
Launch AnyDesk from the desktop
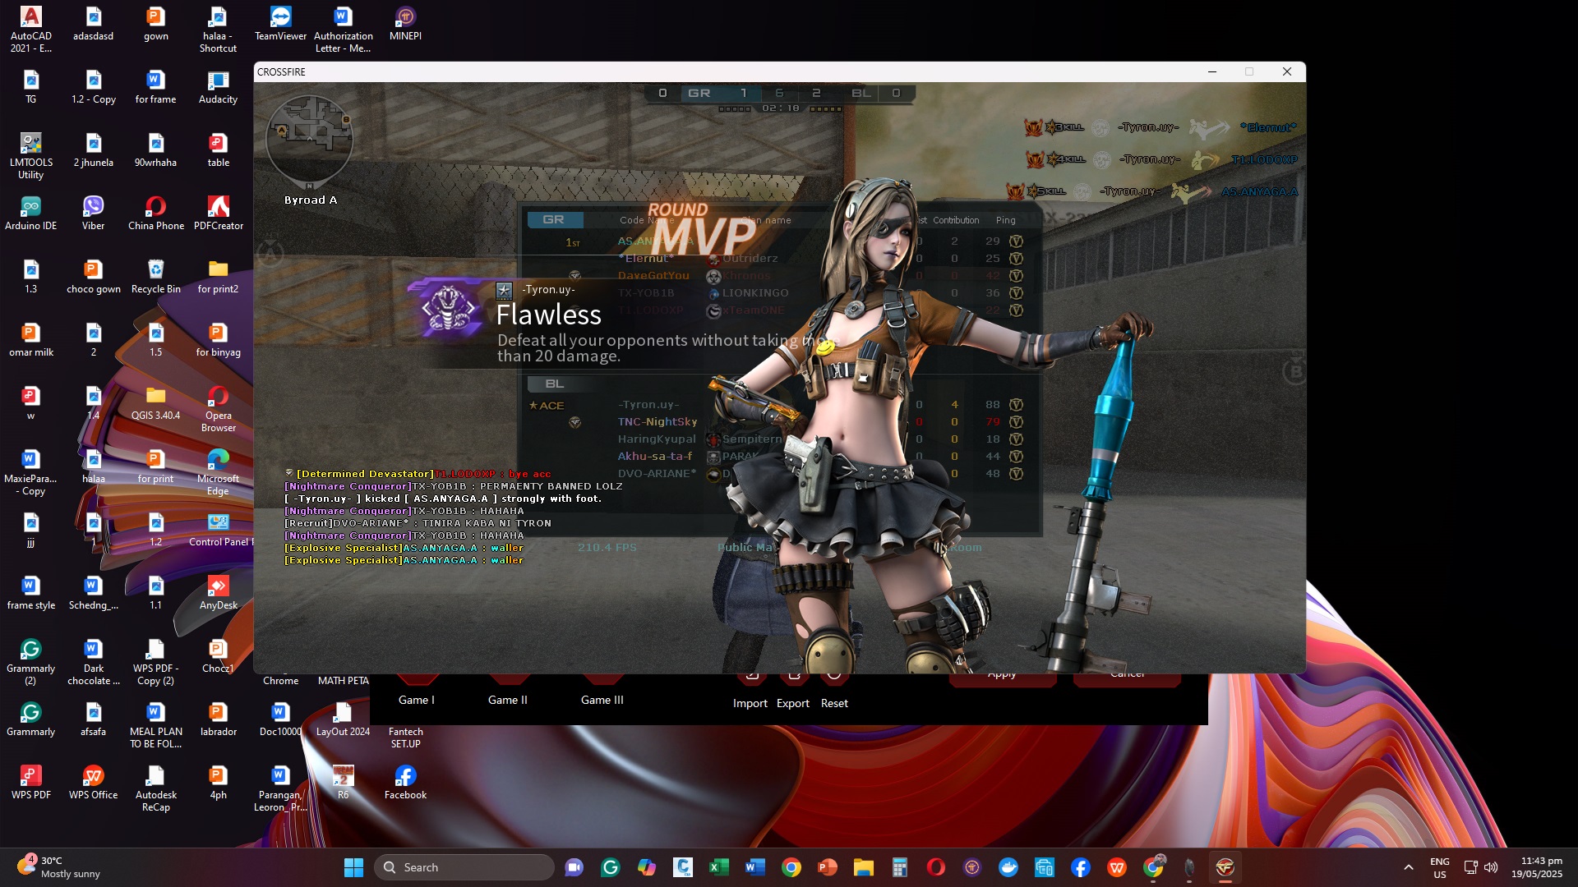click(x=218, y=592)
